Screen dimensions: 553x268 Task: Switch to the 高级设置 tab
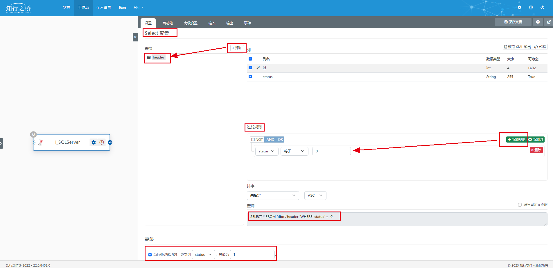coord(191,23)
